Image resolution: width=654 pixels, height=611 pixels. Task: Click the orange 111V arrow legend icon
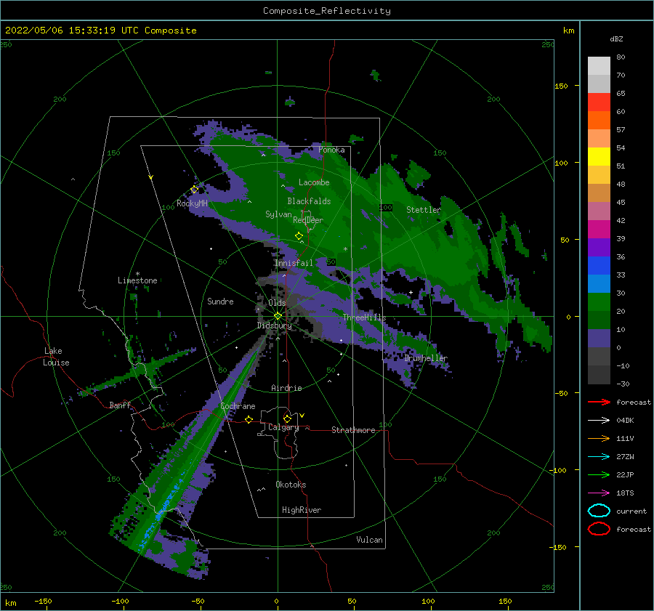coord(599,438)
